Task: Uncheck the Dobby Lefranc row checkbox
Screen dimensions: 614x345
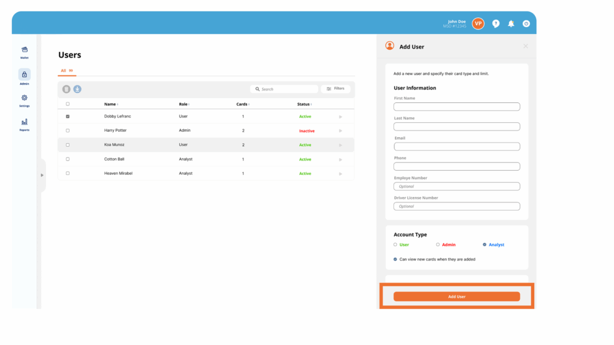Action: [68, 116]
